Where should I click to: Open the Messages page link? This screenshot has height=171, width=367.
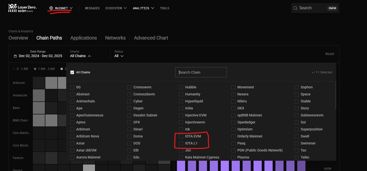click(x=92, y=8)
